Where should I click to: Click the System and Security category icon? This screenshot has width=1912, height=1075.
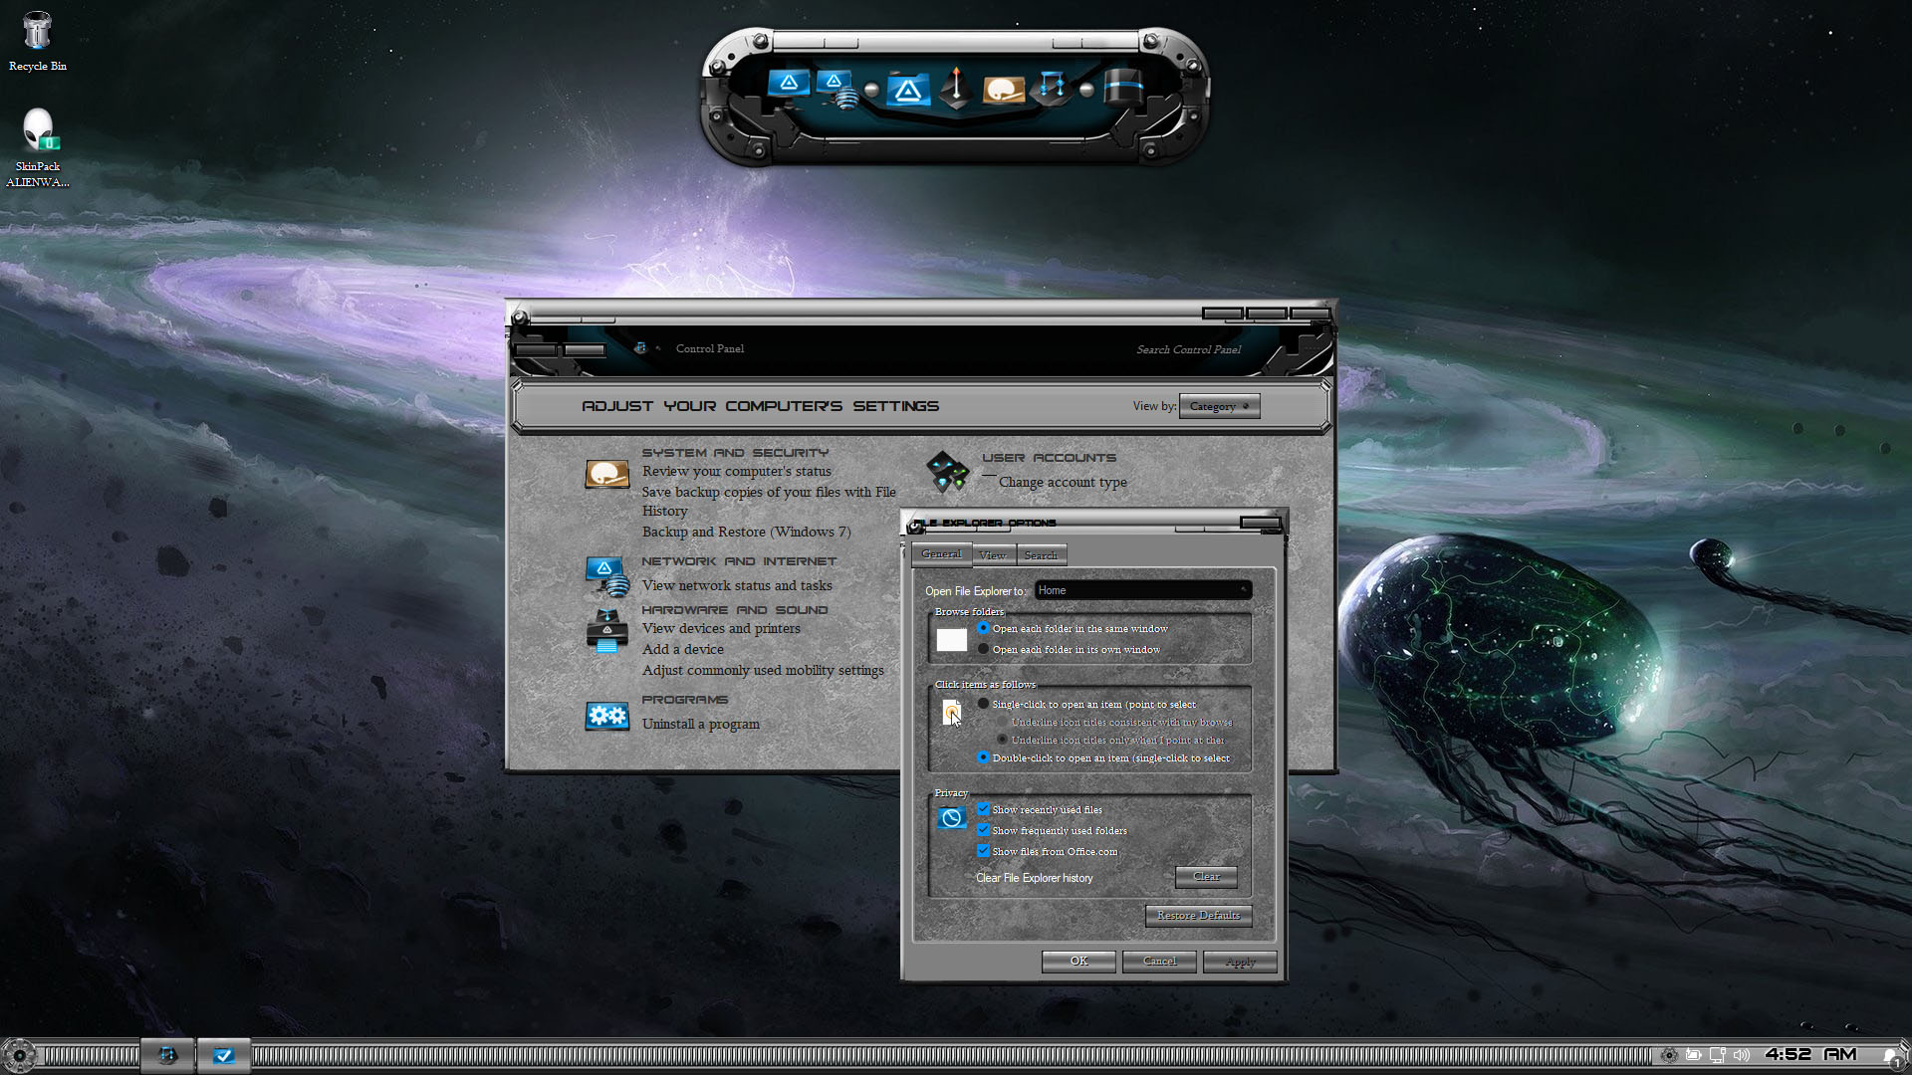tap(606, 474)
